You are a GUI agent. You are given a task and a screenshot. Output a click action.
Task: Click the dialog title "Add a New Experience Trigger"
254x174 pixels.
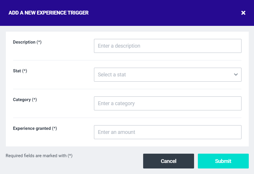point(49,13)
